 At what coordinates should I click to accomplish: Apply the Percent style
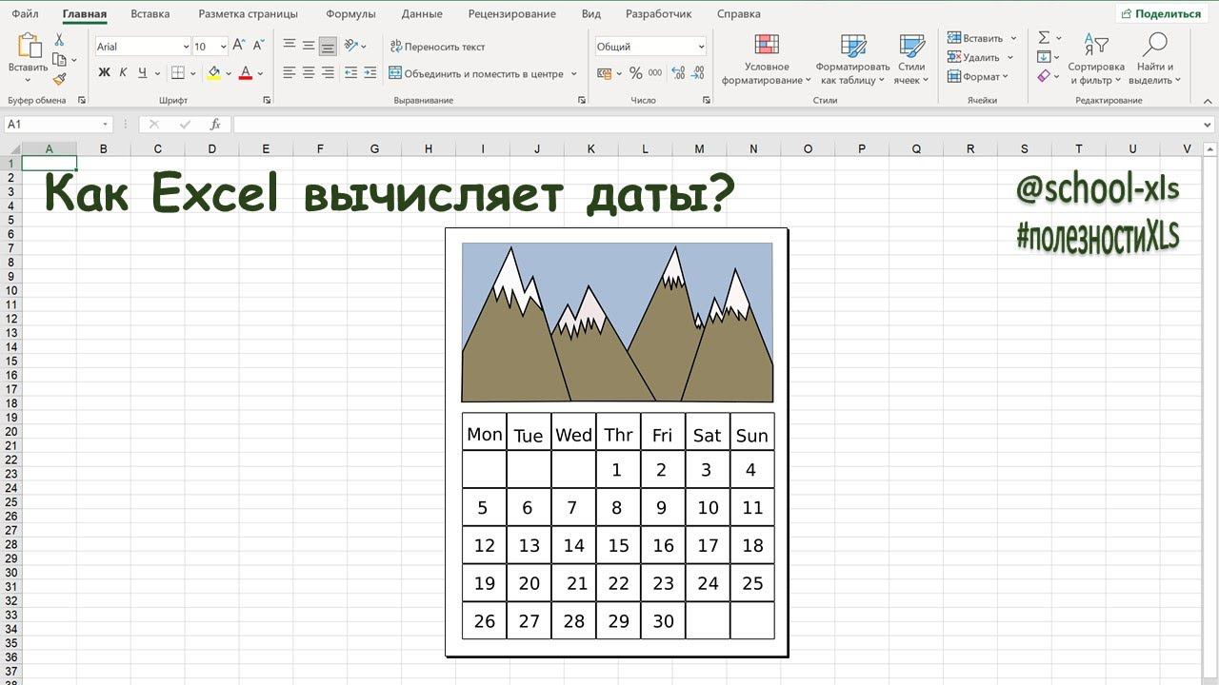pos(635,72)
